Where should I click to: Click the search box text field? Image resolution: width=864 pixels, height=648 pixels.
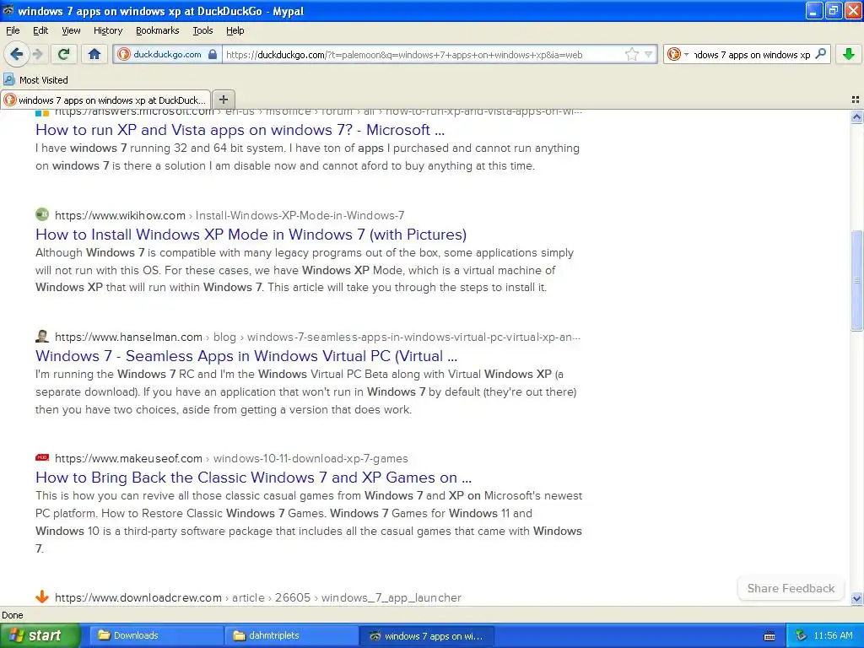click(752, 55)
